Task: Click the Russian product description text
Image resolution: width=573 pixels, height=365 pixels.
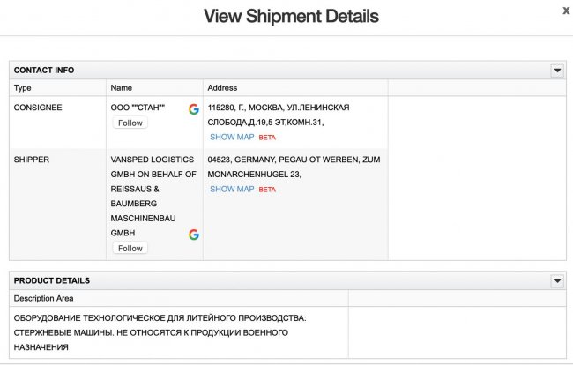Action: (x=167, y=332)
